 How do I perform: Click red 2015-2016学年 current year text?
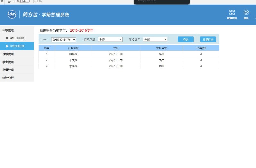click(x=82, y=30)
